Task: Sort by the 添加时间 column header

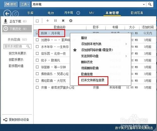Action: click(148, 27)
